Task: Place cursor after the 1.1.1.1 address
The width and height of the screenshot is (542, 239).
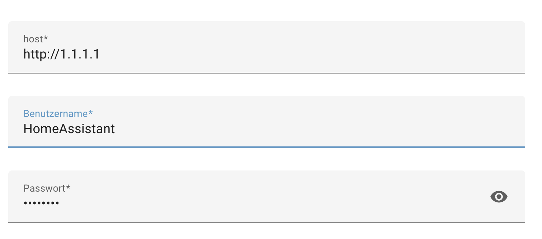Action: point(100,54)
